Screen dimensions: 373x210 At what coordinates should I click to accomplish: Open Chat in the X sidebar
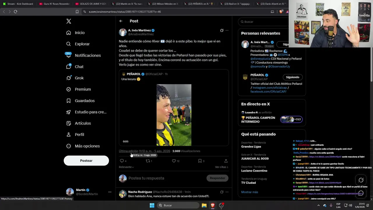[x=75, y=67]
